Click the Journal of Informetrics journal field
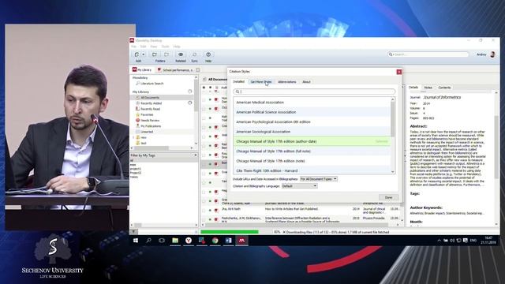The width and height of the screenshot is (505, 284). 442,97
